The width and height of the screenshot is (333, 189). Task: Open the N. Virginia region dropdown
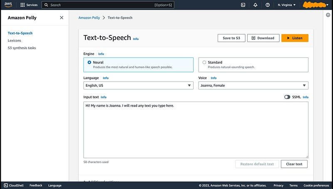(x=286, y=5)
